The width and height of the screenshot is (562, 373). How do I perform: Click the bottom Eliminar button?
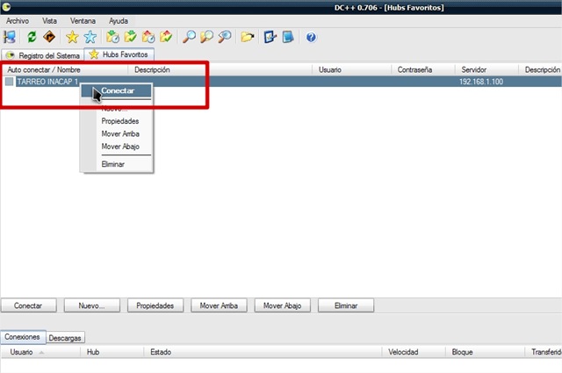346,305
